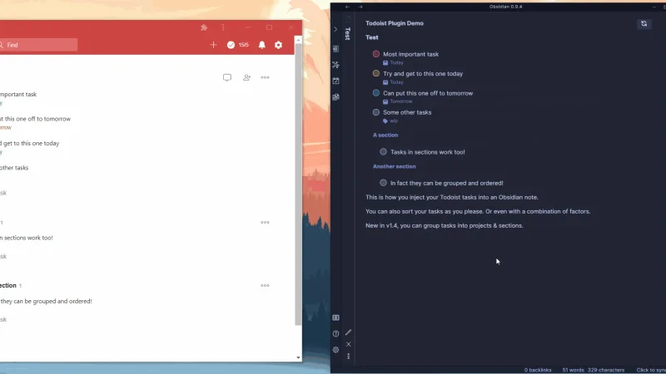
Task: Open Todoist settings gear
Action: (x=278, y=45)
